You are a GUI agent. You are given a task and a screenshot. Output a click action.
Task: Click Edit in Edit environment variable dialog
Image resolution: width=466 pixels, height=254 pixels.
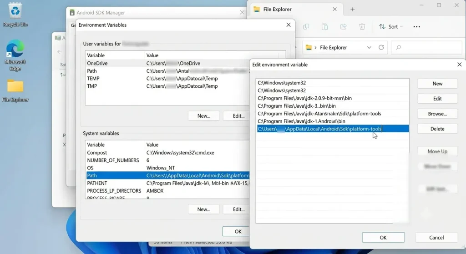[x=437, y=99]
